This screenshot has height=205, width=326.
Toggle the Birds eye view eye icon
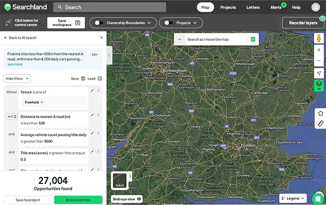tap(139, 199)
